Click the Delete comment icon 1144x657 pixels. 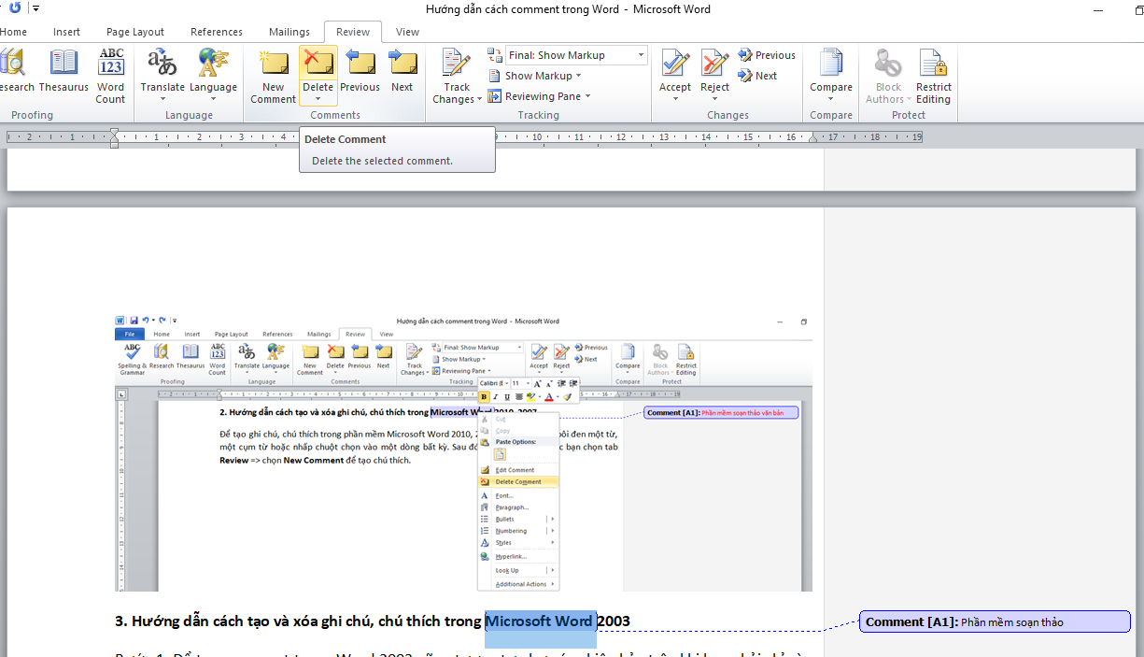318,64
